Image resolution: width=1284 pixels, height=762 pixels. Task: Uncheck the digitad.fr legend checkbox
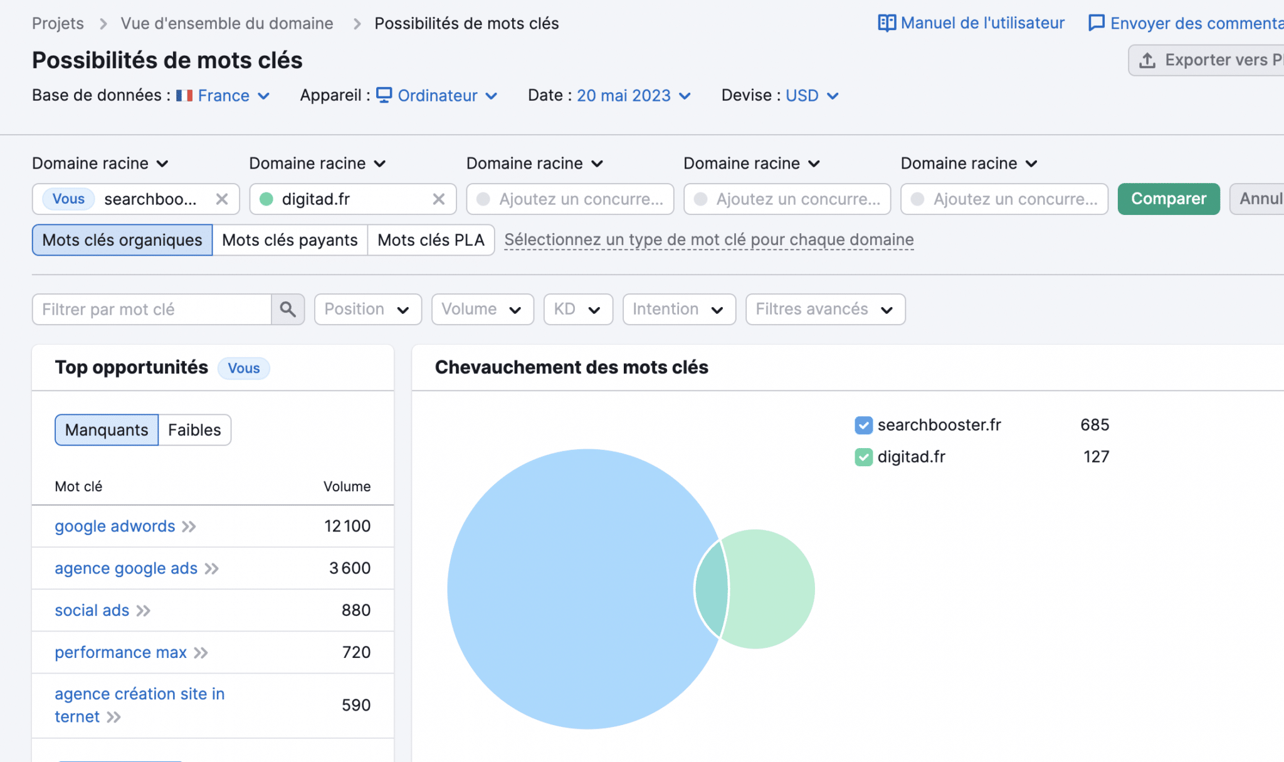pos(863,457)
